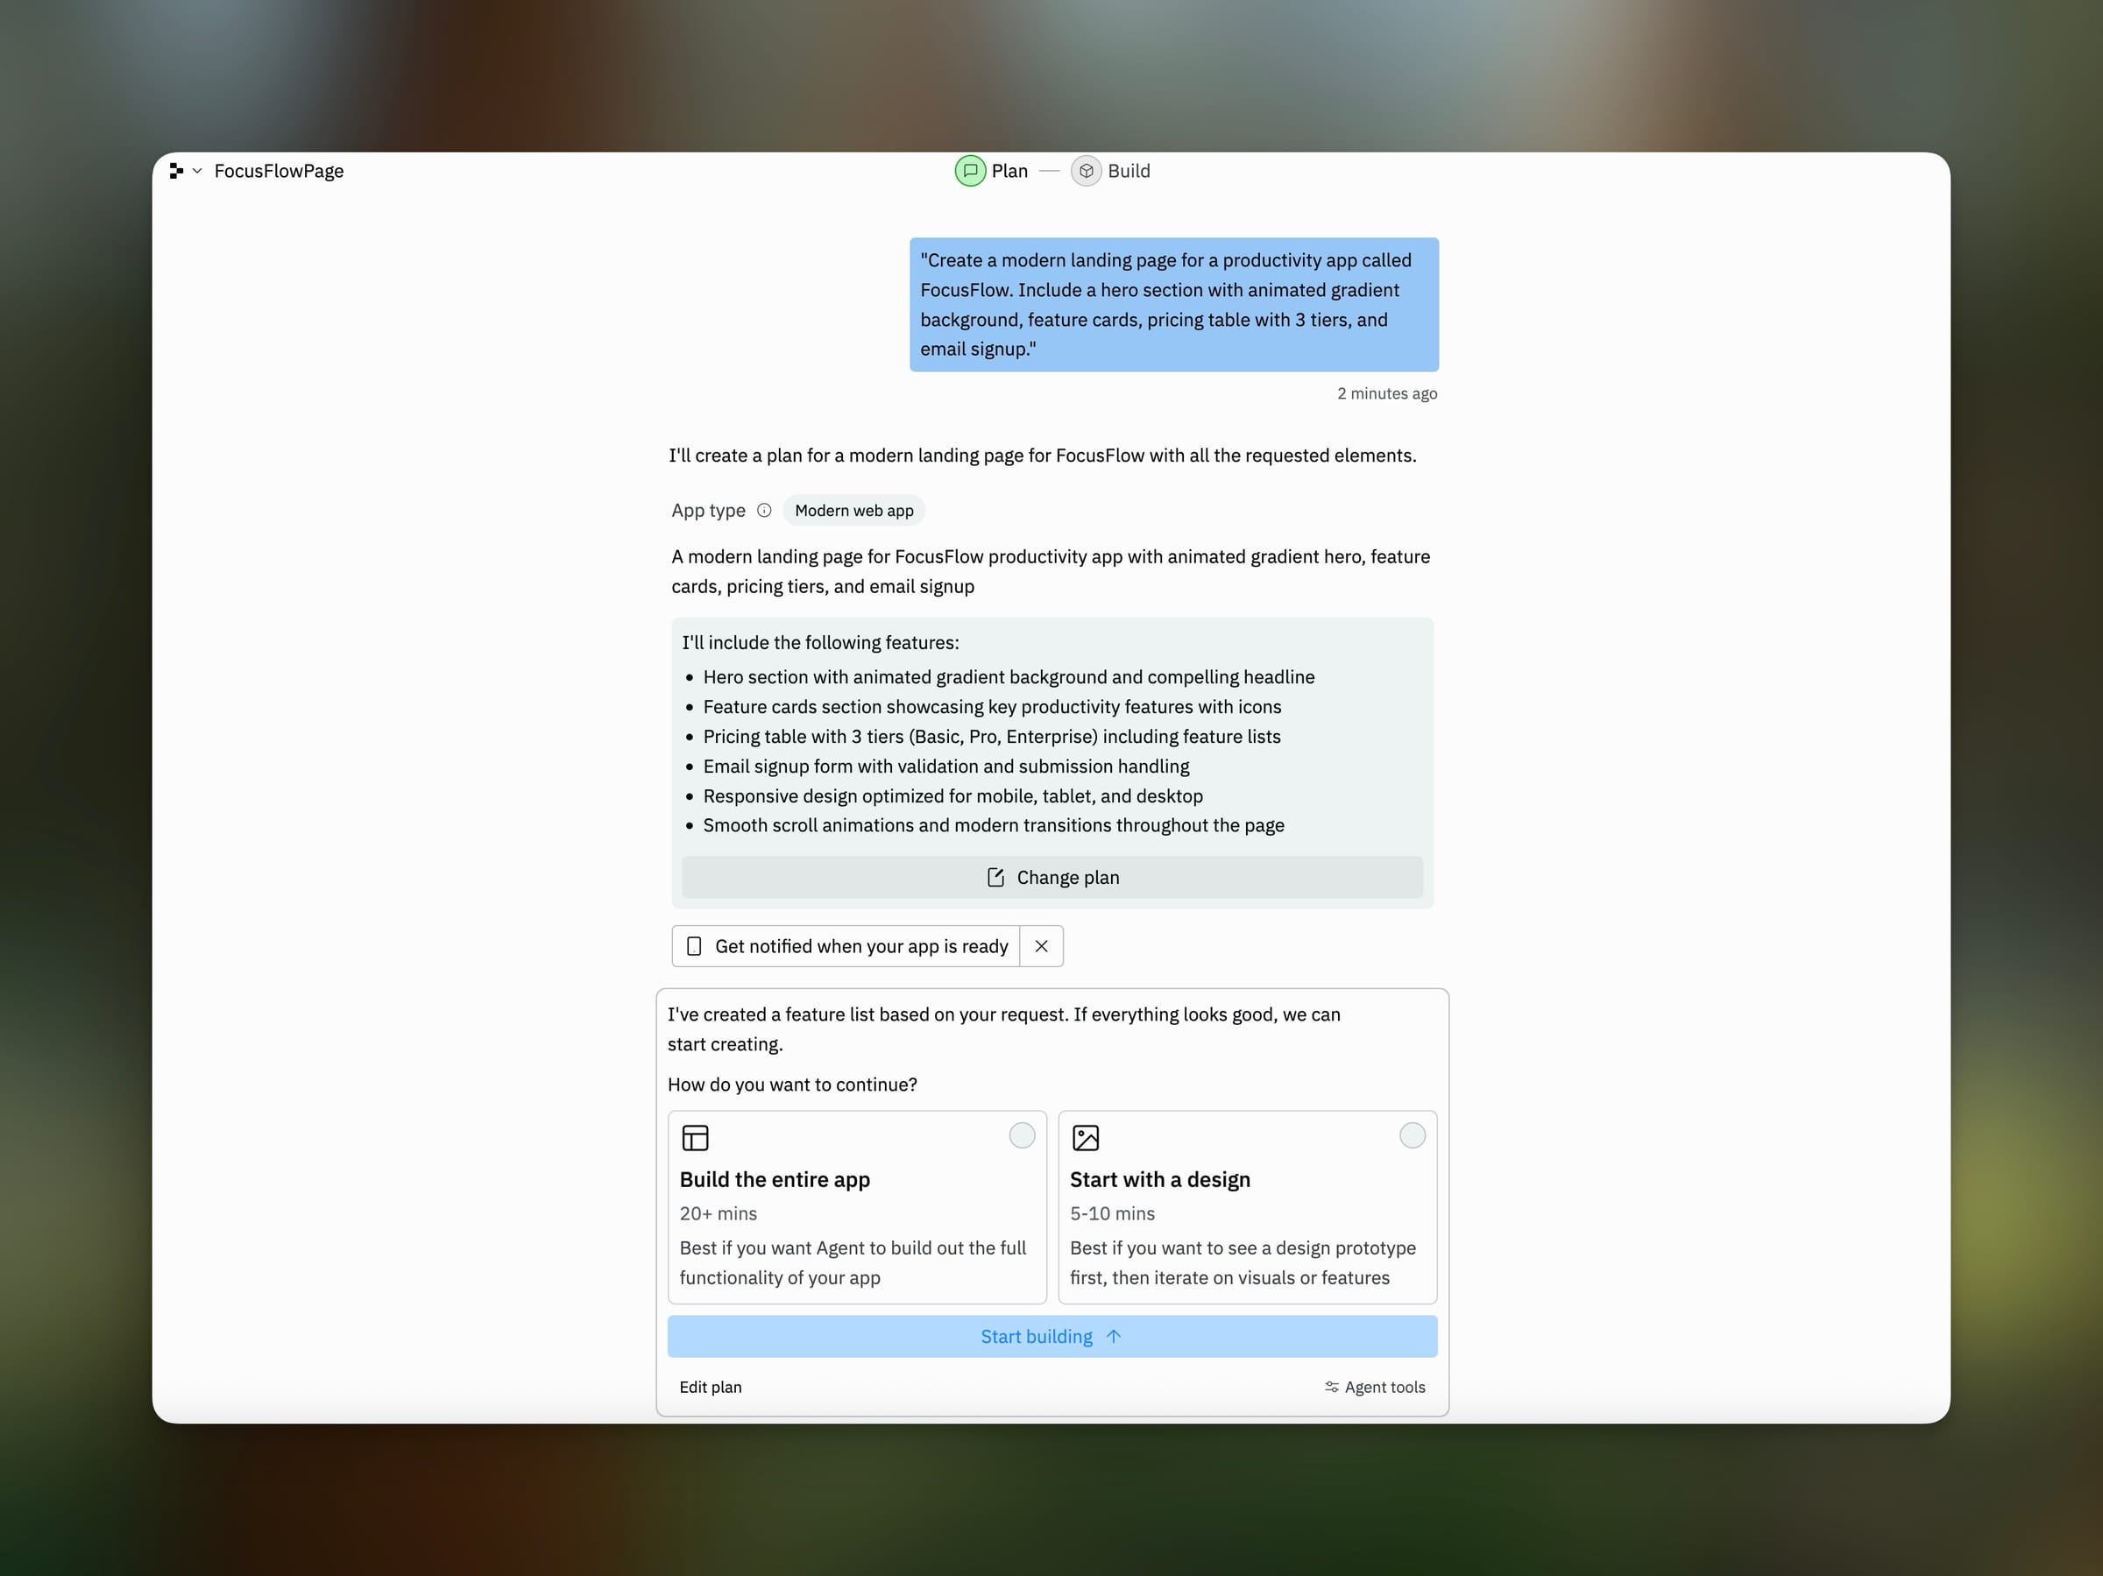Select the Build the entire app radio
This screenshot has height=1576, width=2103.
pyautogui.click(x=1021, y=1136)
